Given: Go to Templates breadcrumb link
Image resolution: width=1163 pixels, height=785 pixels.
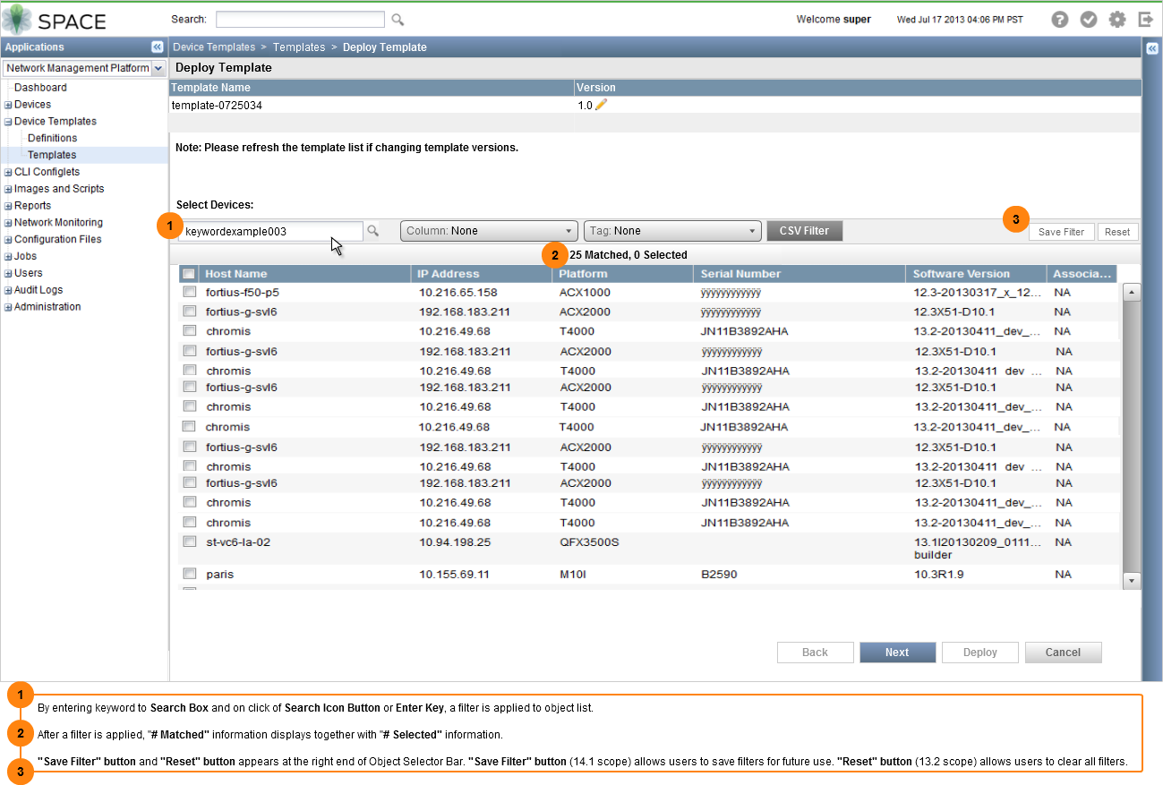Looking at the screenshot, I should (x=299, y=47).
